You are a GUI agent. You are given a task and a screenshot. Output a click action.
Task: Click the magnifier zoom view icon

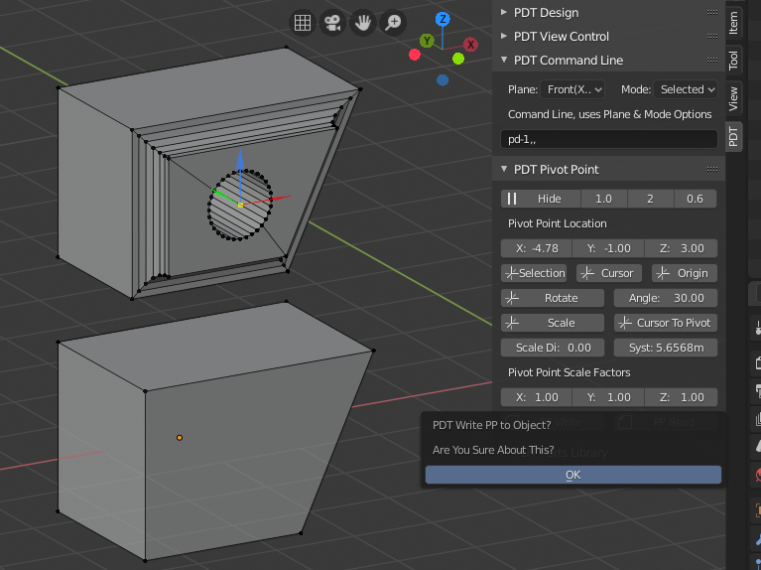point(394,22)
